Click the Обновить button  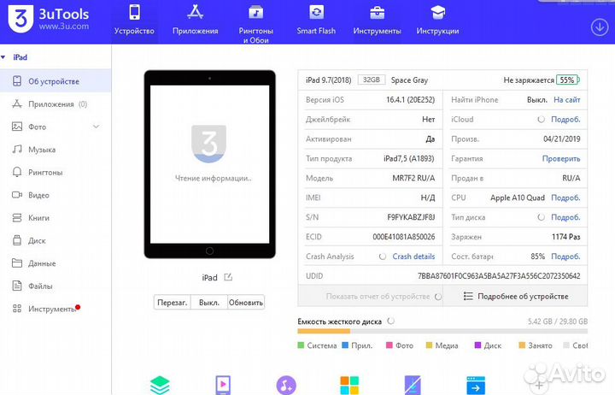tap(246, 303)
